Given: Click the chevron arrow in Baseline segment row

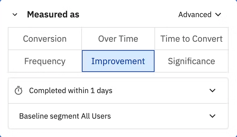Looking at the screenshot, I should click(x=212, y=116).
